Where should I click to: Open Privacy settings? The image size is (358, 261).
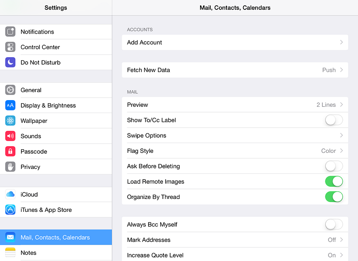click(56, 167)
